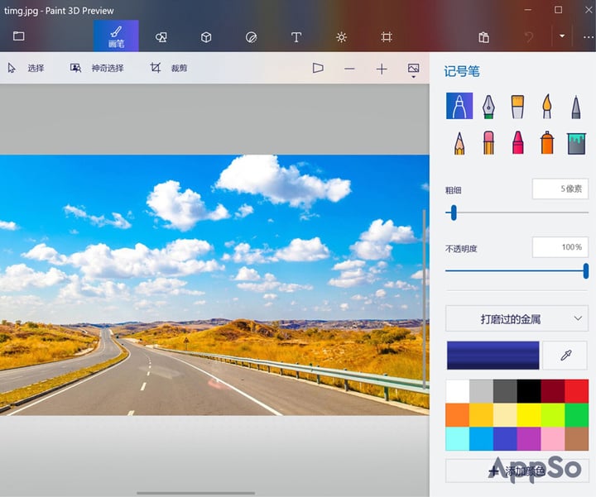Open the menu folder icon
596x497 pixels.
(x=18, y=36)
